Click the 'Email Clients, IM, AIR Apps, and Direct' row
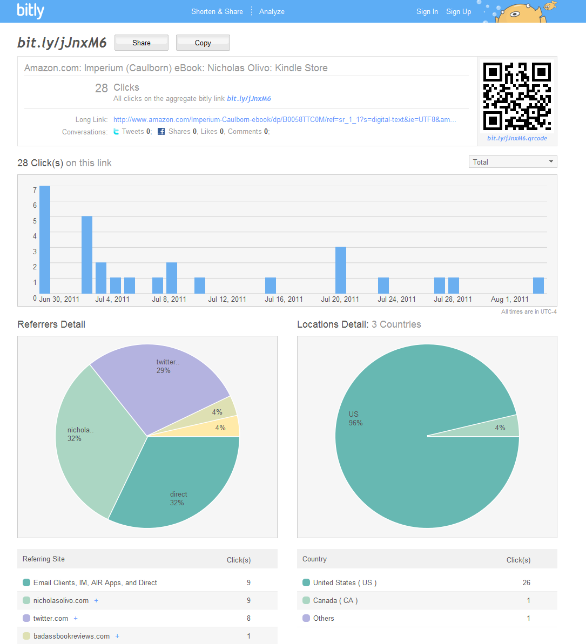The image size is (586, 644). point(147,582)
